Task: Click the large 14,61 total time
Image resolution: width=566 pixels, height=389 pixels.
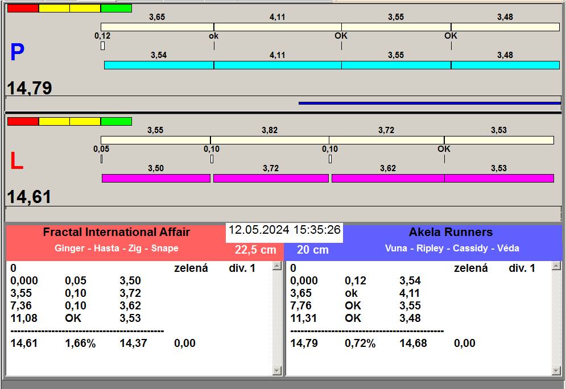Action: tap(29, 197)
